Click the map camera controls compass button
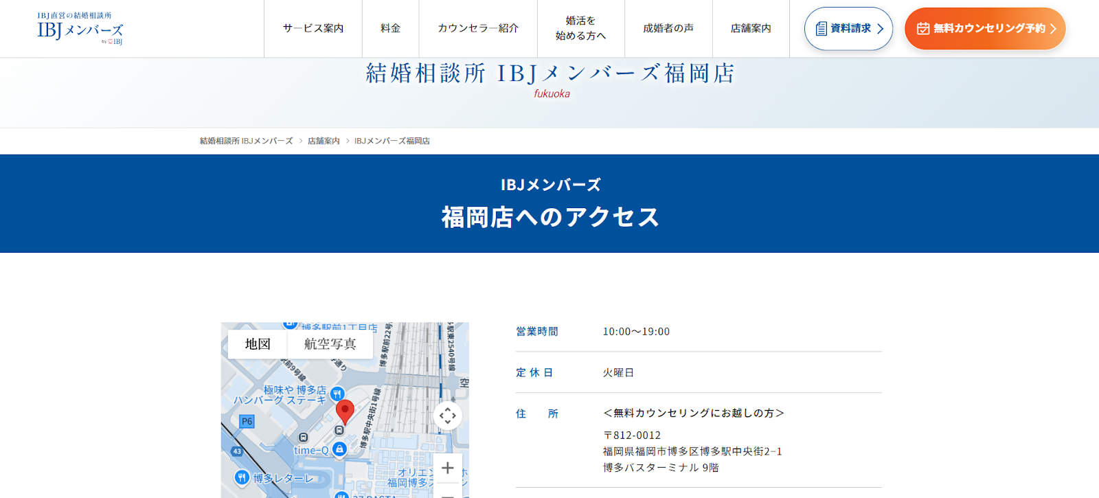Image resolution: width=1099 pixels, height=498 pixels. (x=448, y=416)
